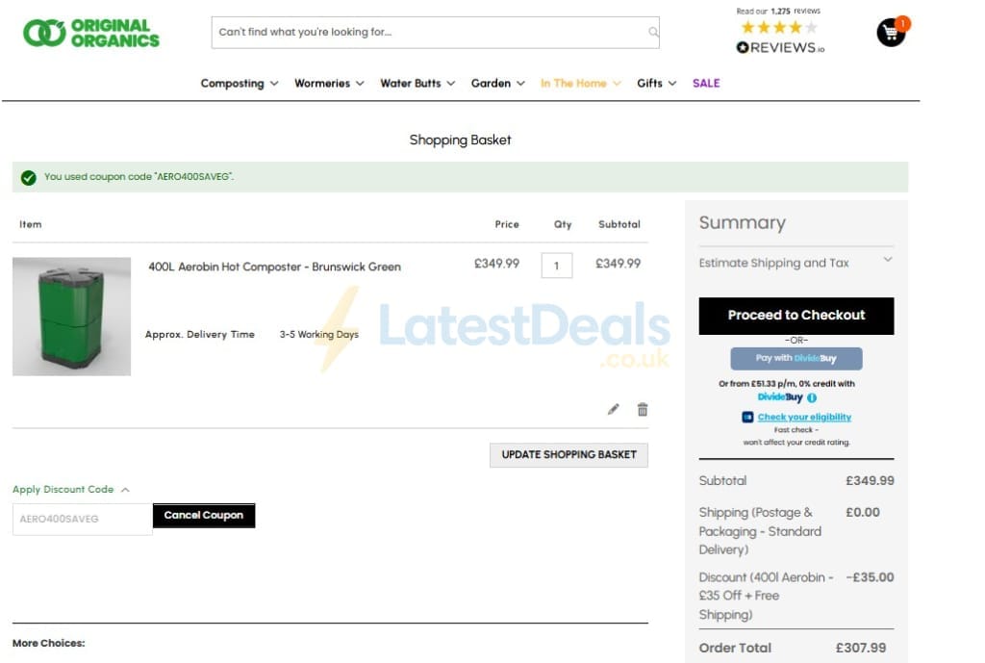
Task: Expand Estimate Shipping and Tax
Action: tap(796, 263)
